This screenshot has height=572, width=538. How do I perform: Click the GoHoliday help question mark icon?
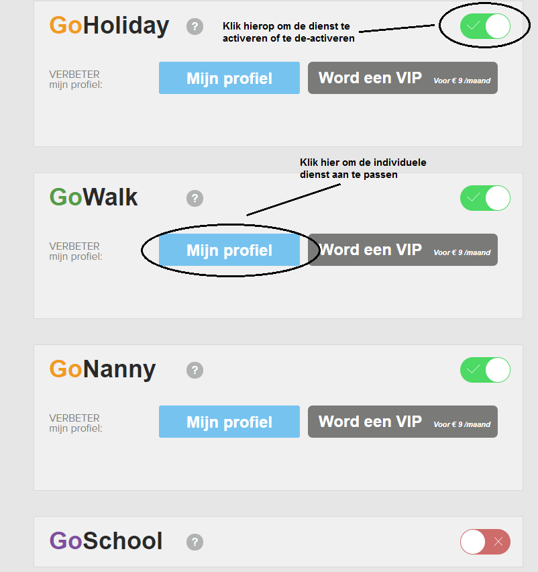pyautogui.click(x=195, y=27)
